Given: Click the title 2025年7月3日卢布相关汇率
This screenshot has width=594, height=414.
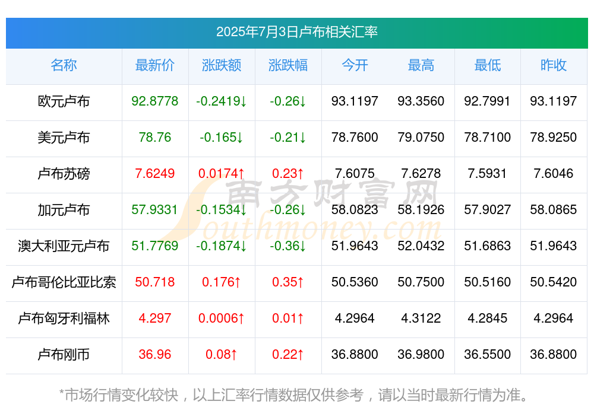Looking at the screenshot, I should point(296,32).
